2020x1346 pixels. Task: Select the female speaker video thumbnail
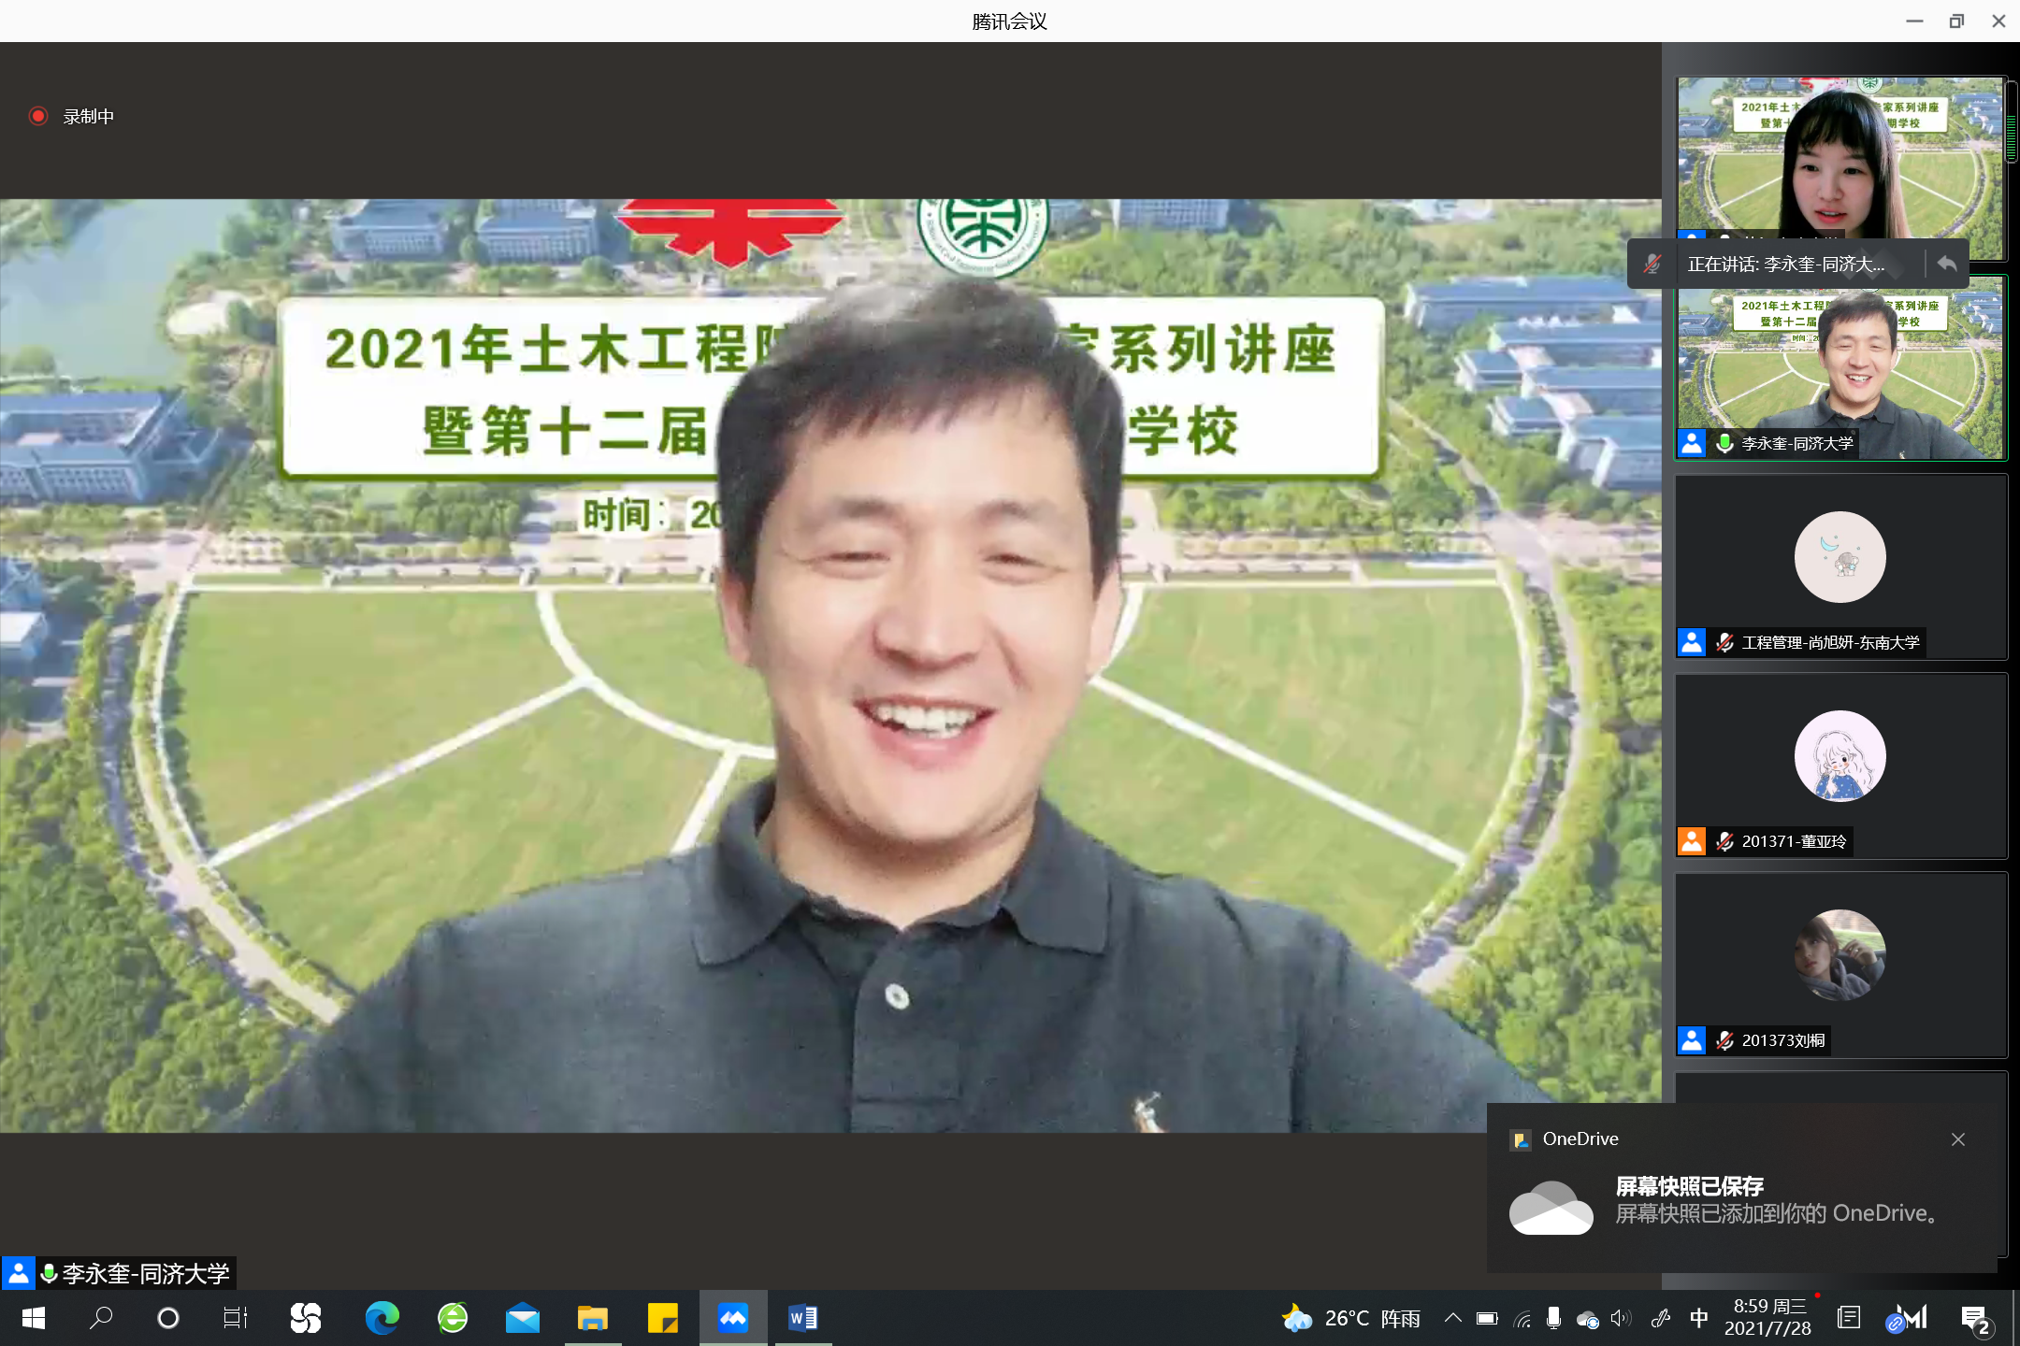tap(1839, 159)
